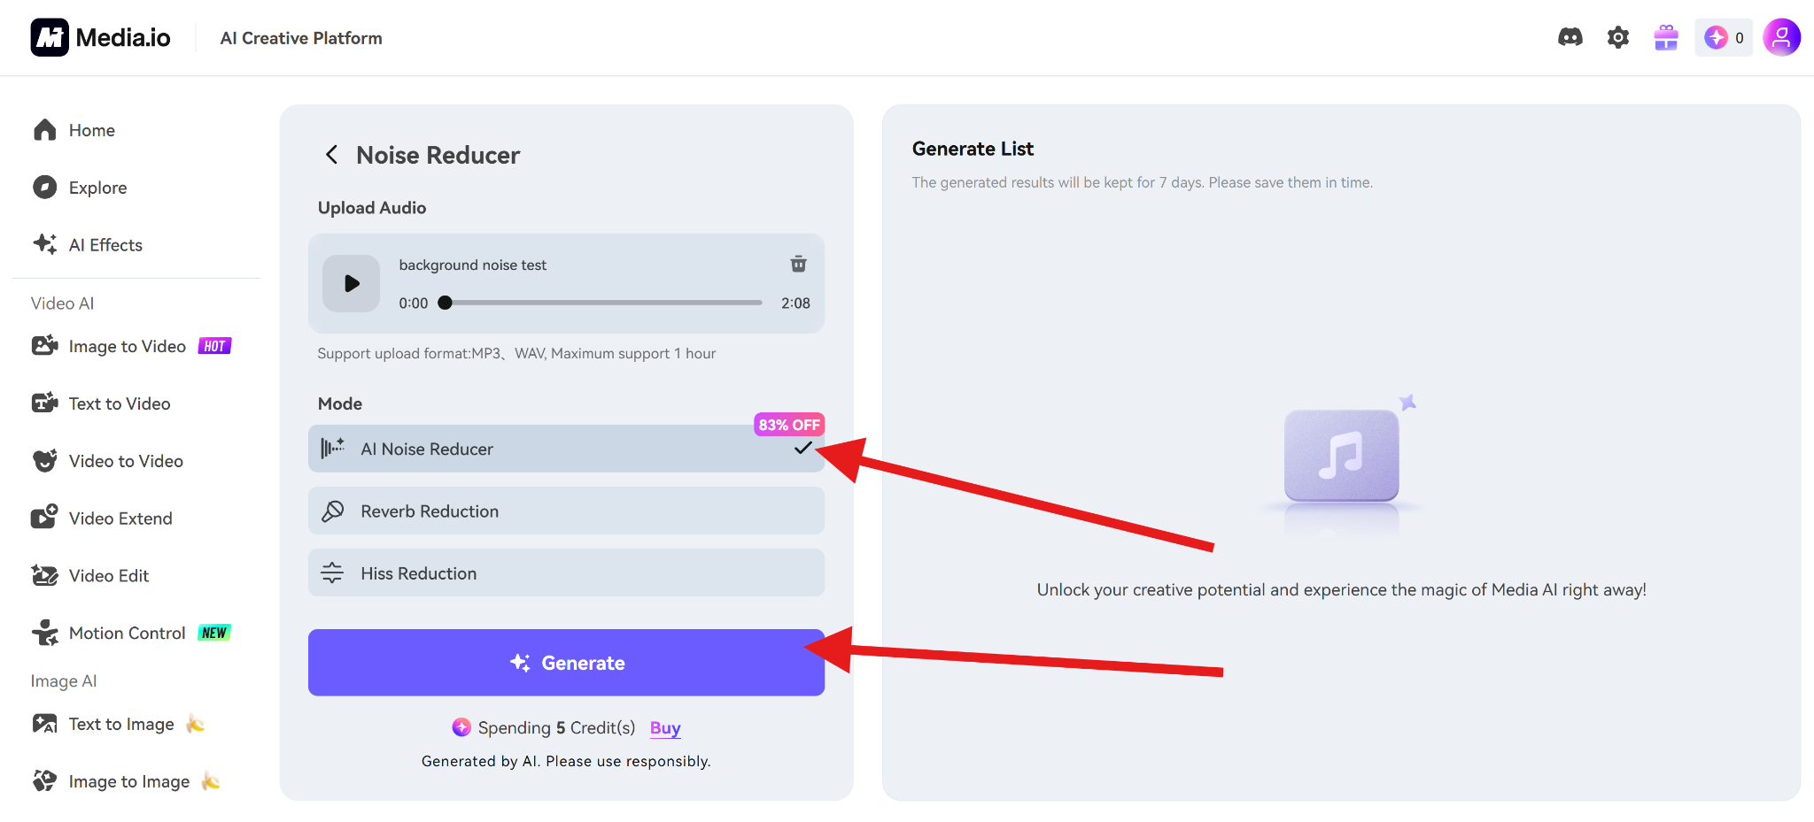Select the Hiss Reduction mode
1814x822 pixels.
[x=565, y=573]
